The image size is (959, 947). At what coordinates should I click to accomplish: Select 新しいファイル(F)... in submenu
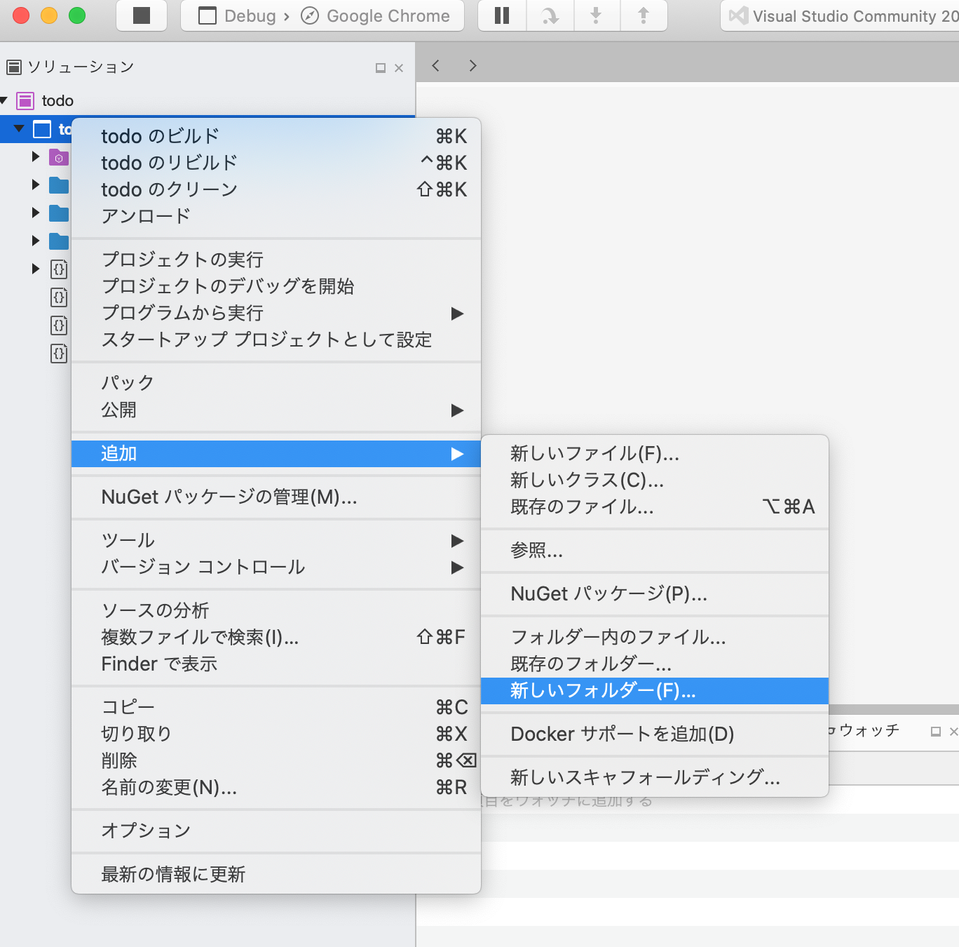[x=655, y=454]
